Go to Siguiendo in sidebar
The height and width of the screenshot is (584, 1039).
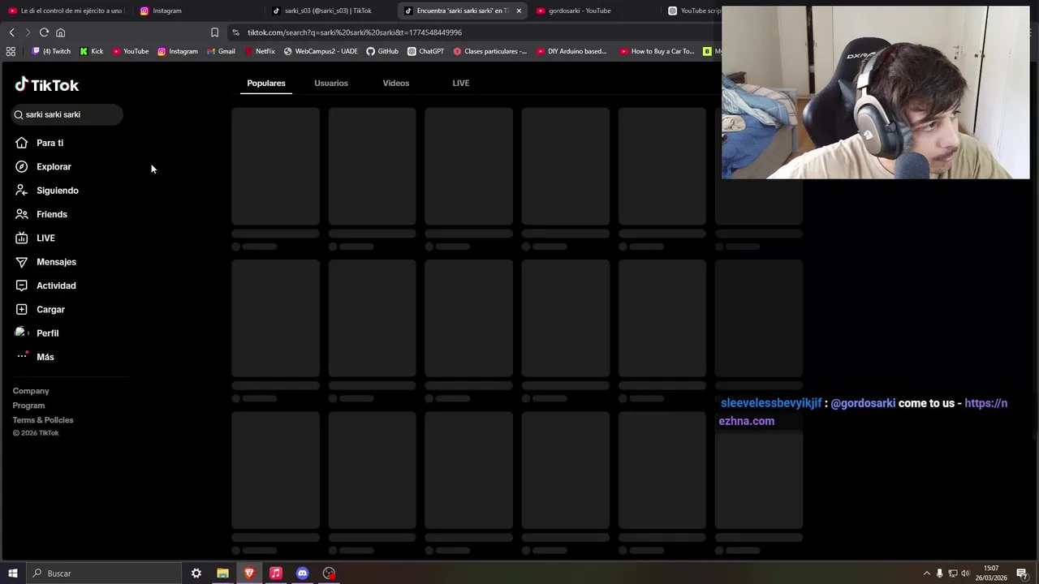click(x=46, y=191)
